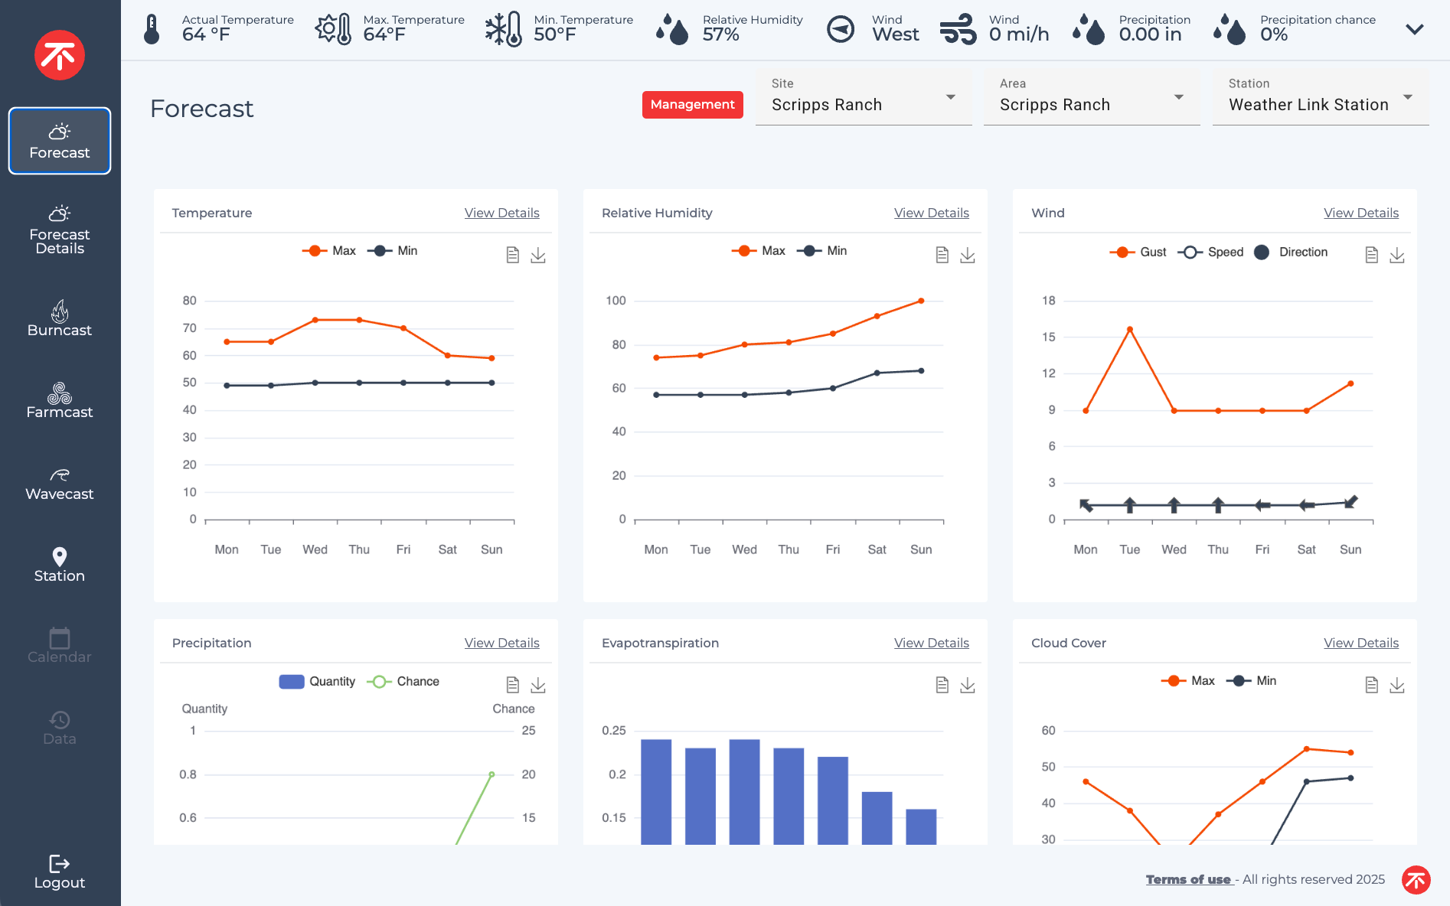Download the Cloud Cover chart

[x=1397, y=685]
